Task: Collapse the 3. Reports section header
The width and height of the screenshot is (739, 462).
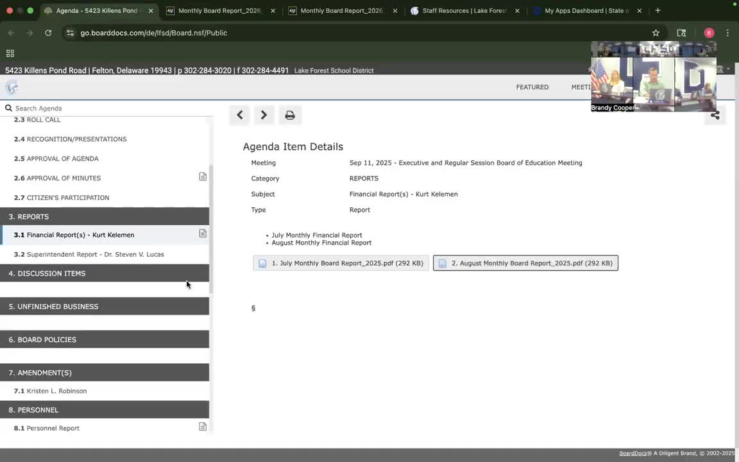Action: tap(105, 217)
